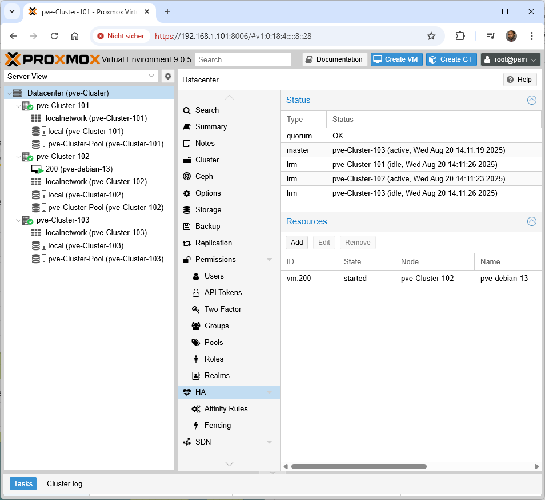
Task: Click the Replication icon in sidebar
Action: click(x=187, y=243)
